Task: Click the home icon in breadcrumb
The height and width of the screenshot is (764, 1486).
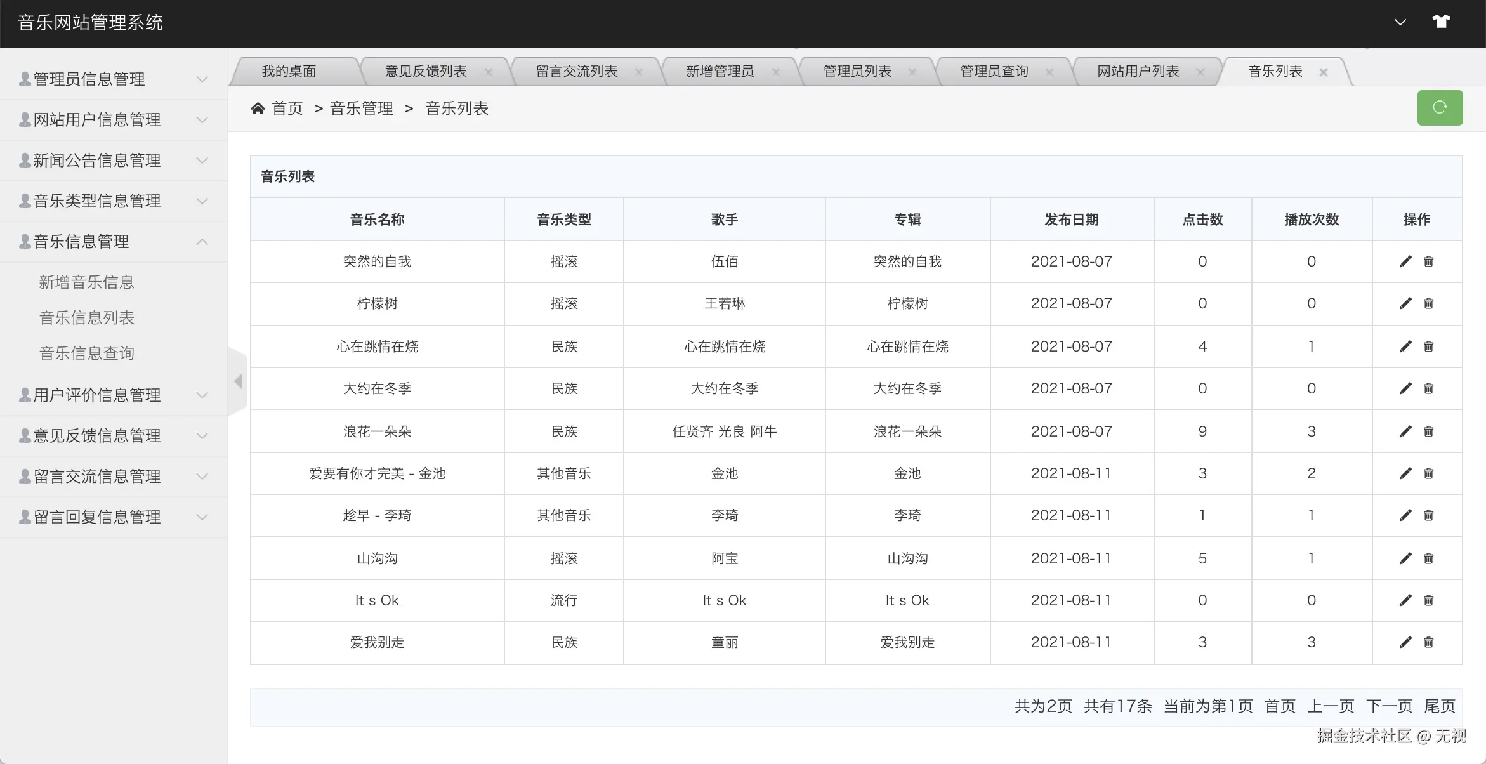Action: click(258, 109)
